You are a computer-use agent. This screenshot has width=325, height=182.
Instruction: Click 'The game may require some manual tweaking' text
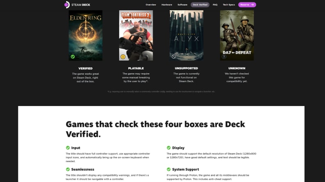point(136,77)
